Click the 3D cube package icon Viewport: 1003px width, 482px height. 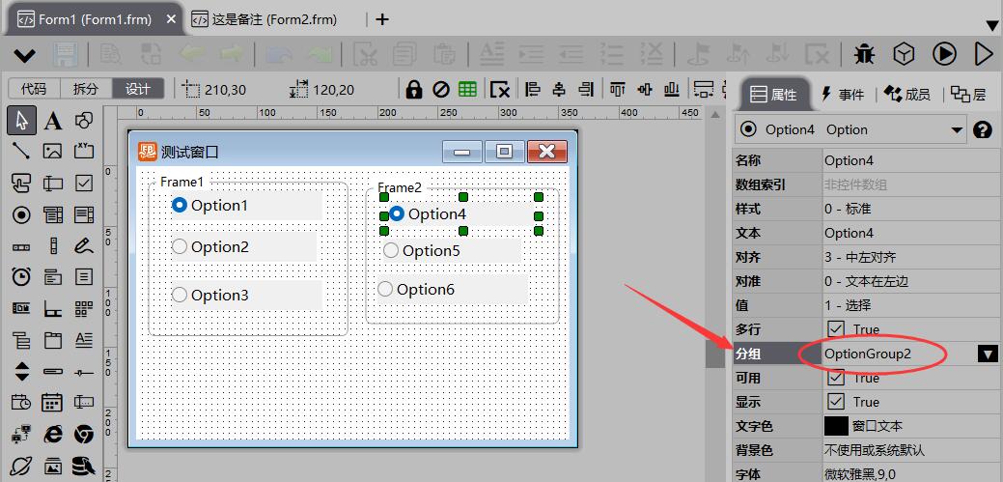[x=904, y=54]
